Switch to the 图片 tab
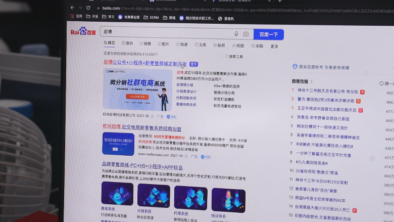 coord(163,44)
